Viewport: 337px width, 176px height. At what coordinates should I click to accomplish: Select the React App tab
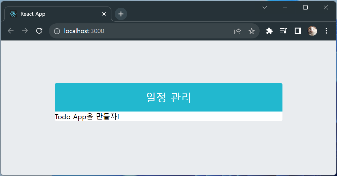click(x=58, y=14)
